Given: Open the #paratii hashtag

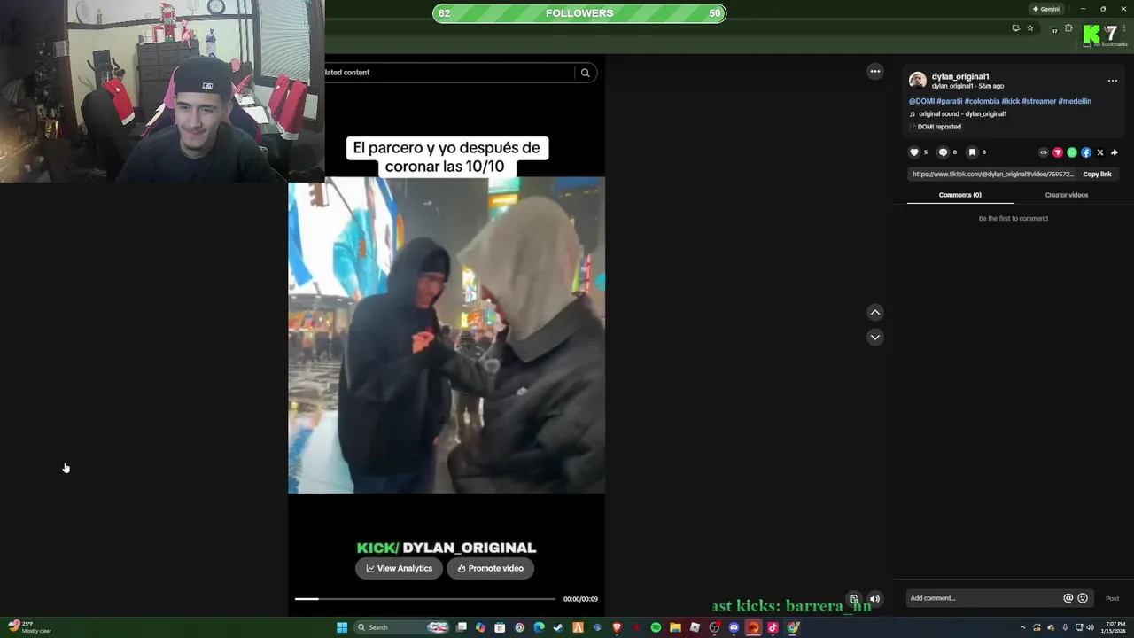Looking at the screenshot, I should (949, 101).
